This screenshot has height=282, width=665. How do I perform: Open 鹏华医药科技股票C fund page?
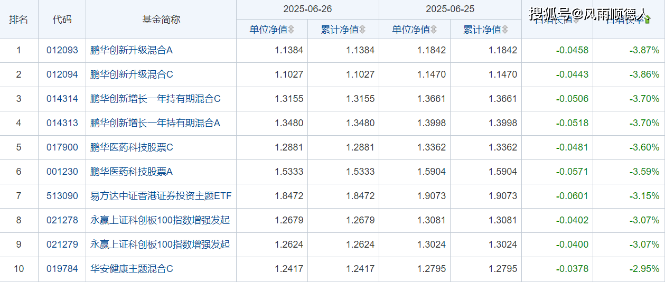[132, 147]
